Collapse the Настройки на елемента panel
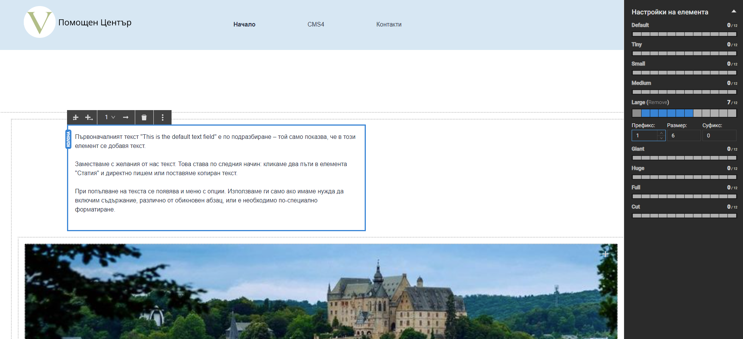The width and height of the screenshot is (743, 339). pyautogui.click(x=734, y=12)
